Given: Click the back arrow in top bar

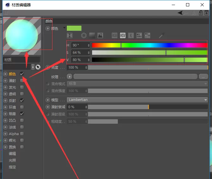Looking at the screenshot, I should (x=180, y=13).
